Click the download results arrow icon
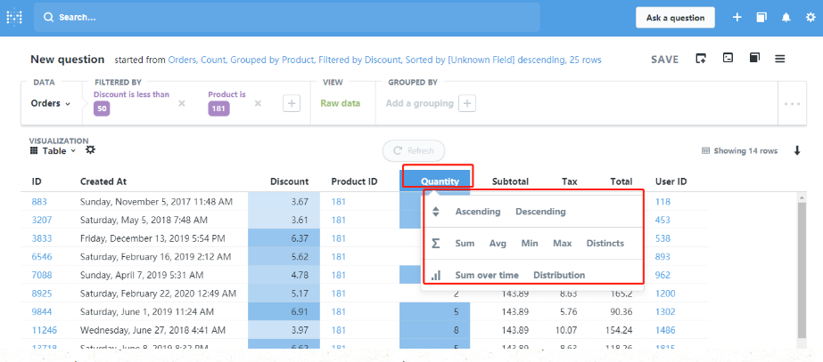The height and width of the screenshot is (362, 823). (x=797, y=150)
